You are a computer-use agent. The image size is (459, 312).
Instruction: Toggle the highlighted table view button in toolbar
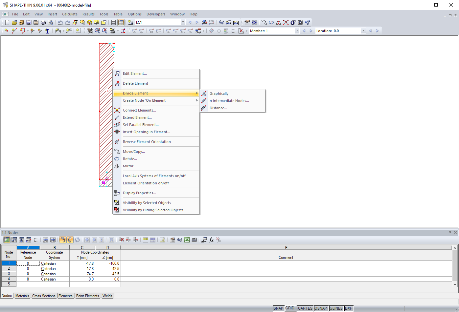pyautogui.click(x=121, y=22)
